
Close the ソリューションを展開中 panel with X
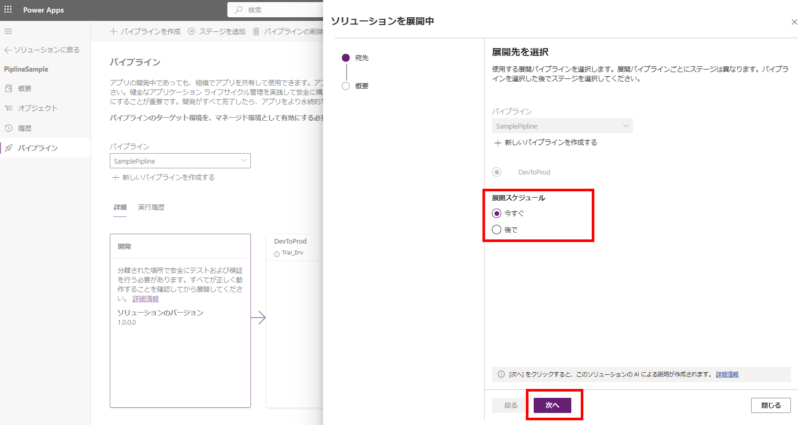coord(794,22)
